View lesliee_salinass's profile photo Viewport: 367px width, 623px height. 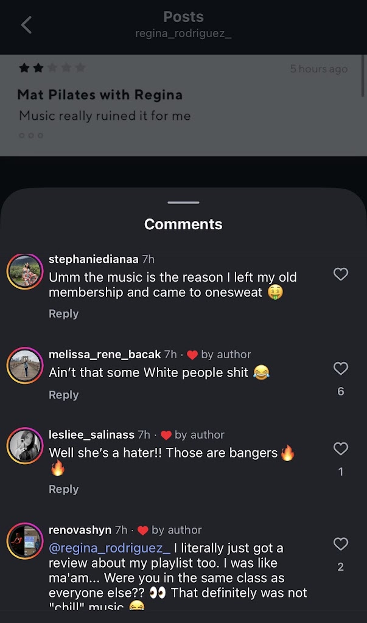click(x=24, y=446)
